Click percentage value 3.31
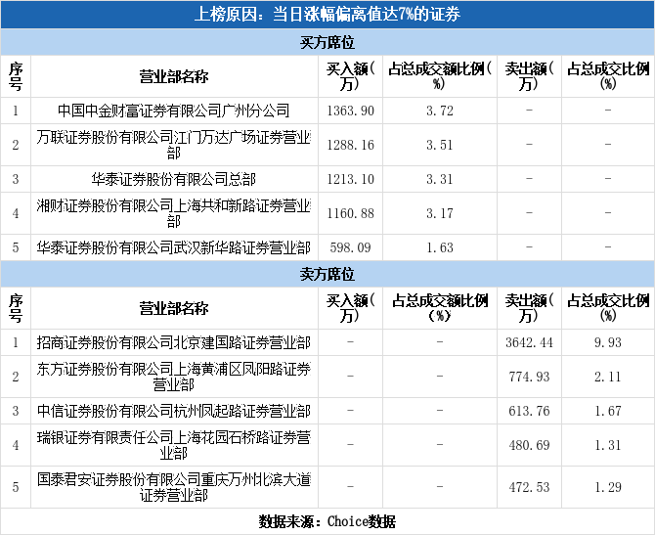Screen dimensions: 655x535 pos(440,179)
